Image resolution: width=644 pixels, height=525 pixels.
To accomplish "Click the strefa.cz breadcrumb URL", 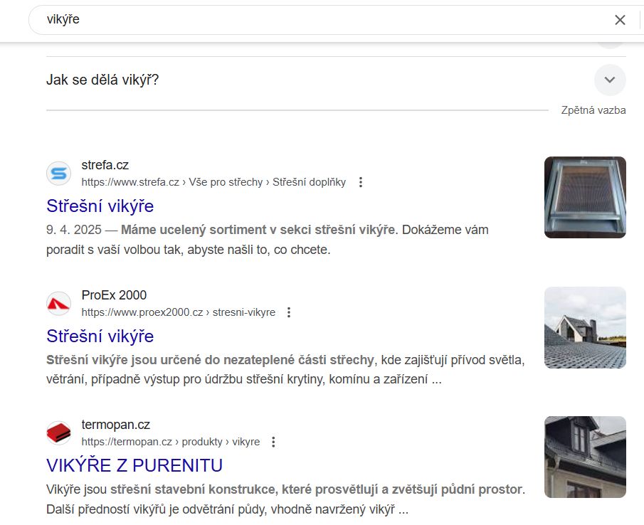I will (x=213, y=182).
